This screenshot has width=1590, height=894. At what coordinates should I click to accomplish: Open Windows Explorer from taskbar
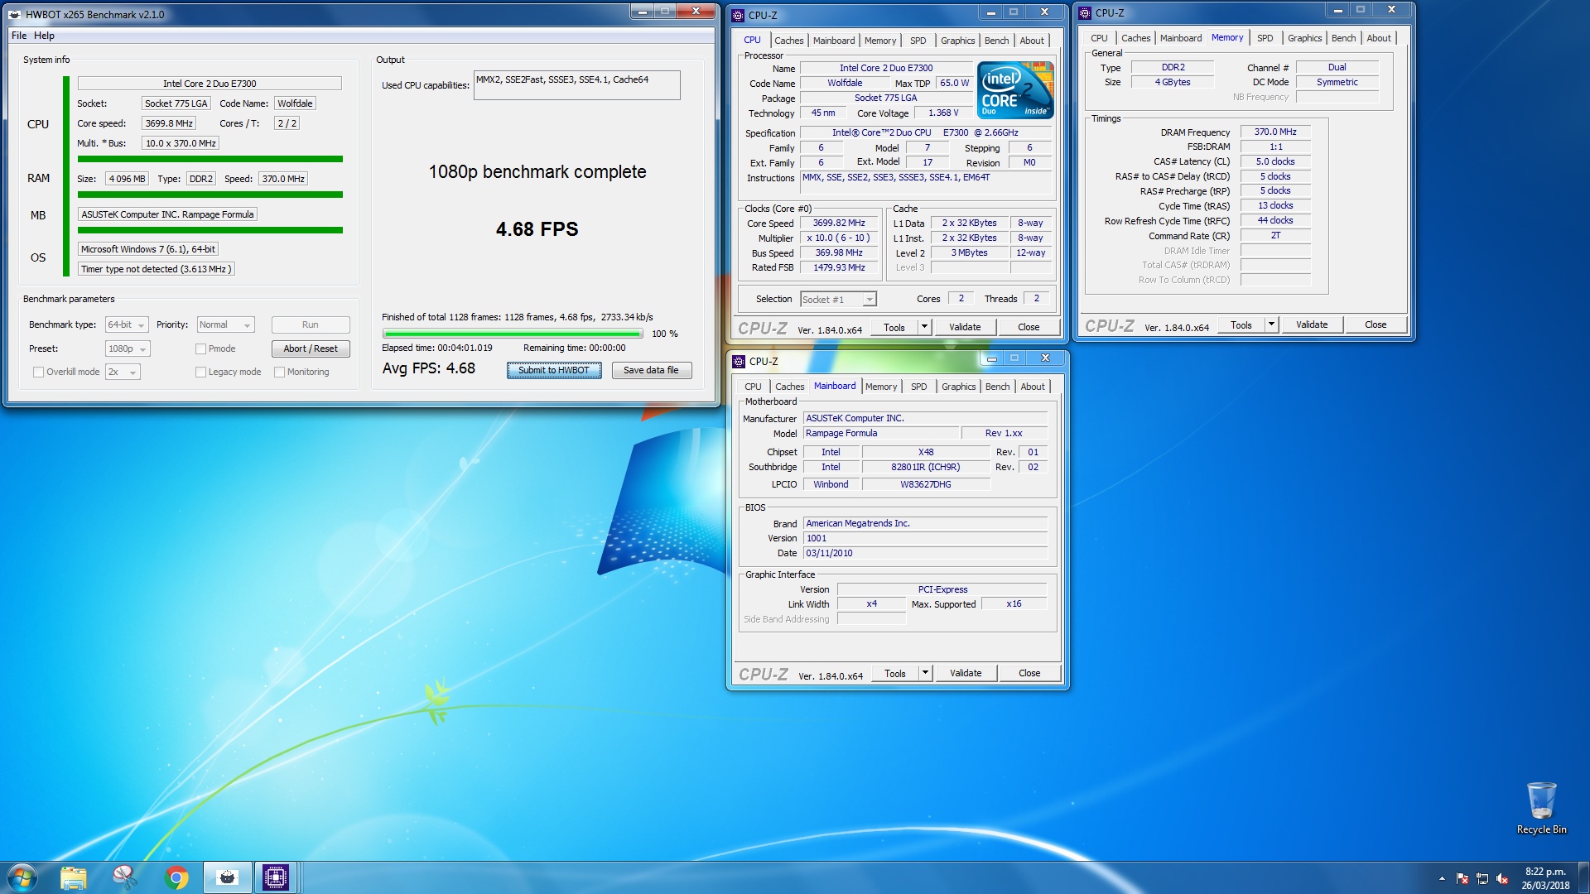click(x=74, y=877)
